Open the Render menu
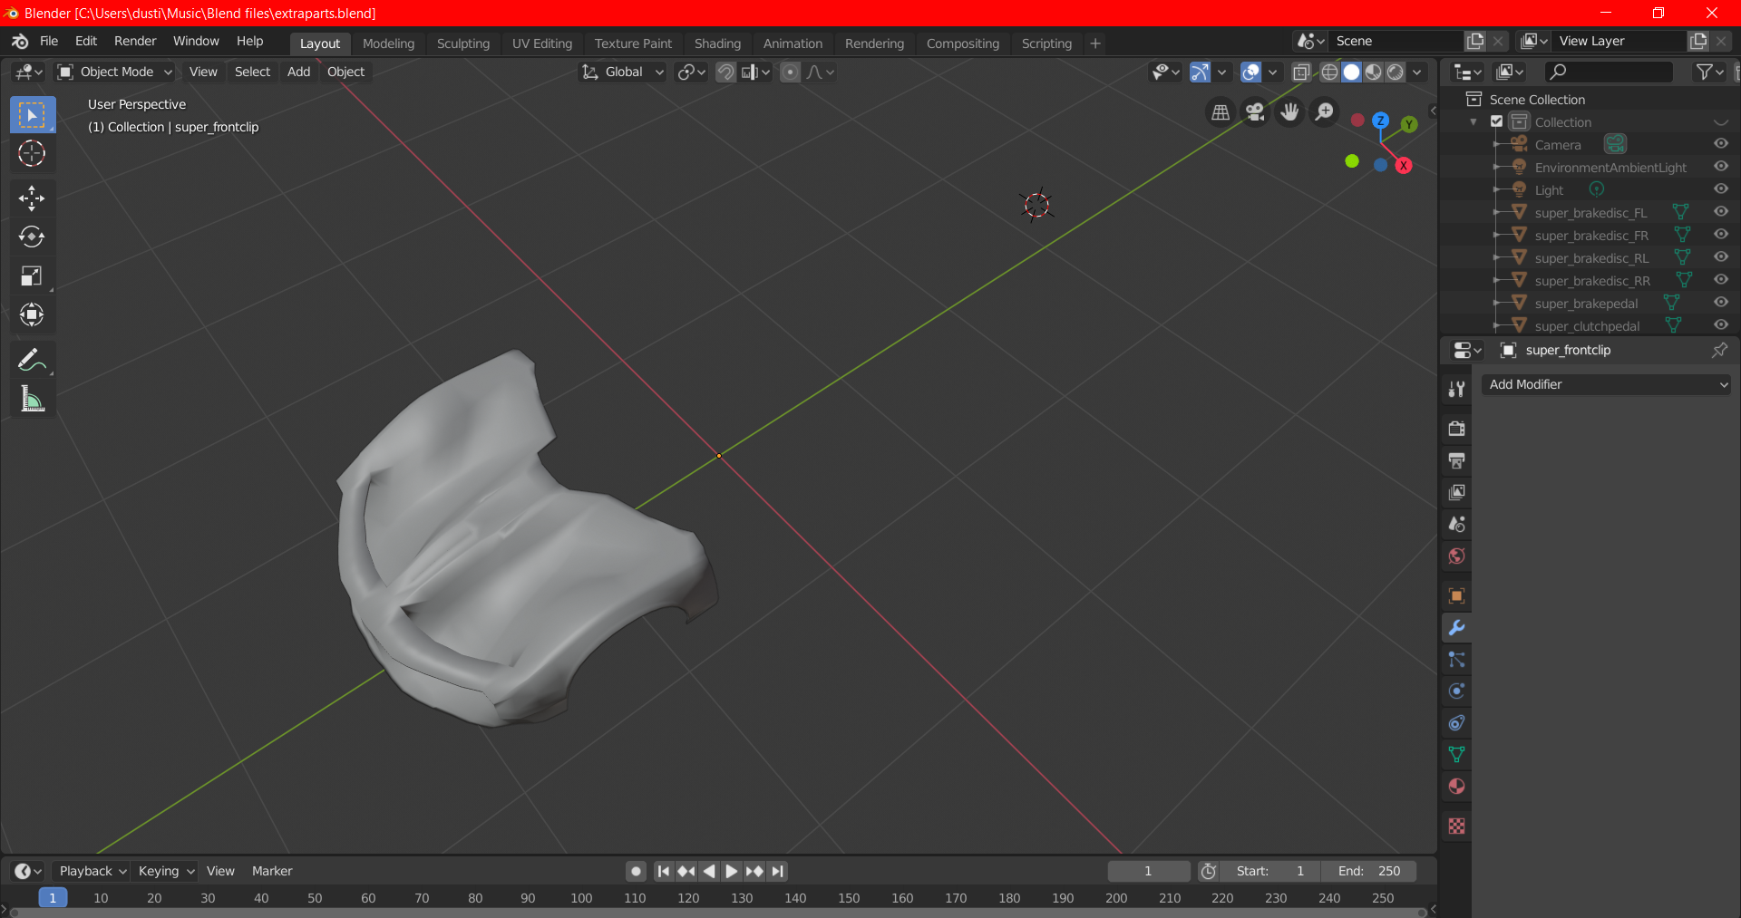1741x918 pixels. pos(135,41)
